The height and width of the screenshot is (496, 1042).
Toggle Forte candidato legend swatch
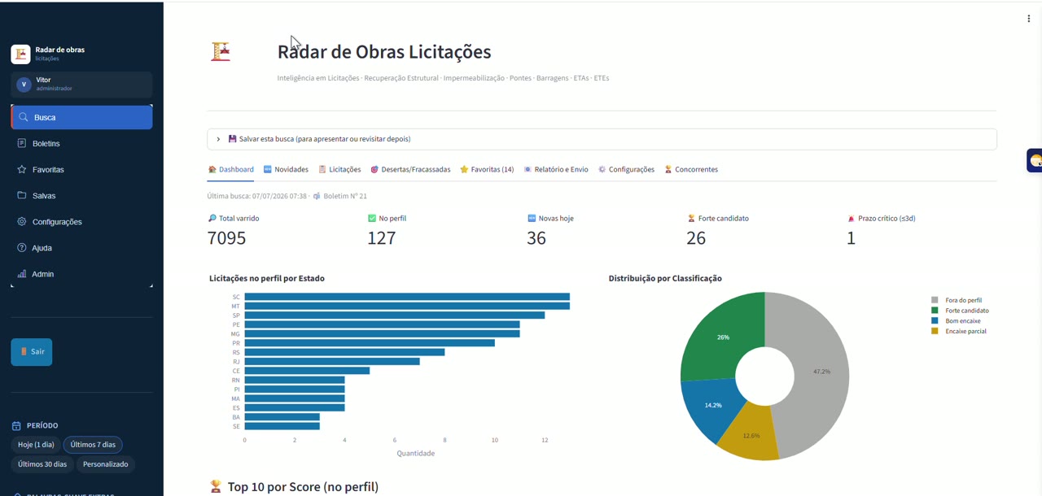pyautogui.click(x=935, y=311)
